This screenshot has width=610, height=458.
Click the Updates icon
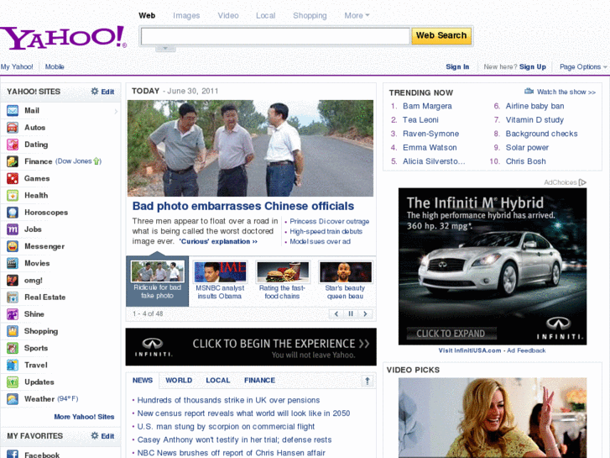coord(13,382)
